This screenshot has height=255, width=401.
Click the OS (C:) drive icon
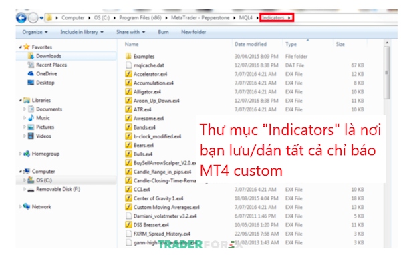coord(31,180)
